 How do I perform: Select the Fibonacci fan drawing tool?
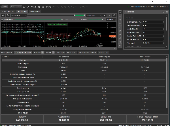tap(120, 35)
